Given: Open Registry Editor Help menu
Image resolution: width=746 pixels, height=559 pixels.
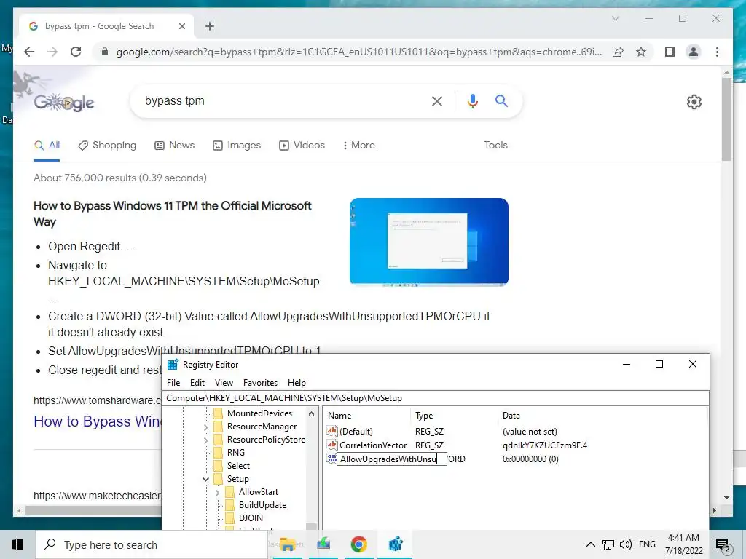Looking at the screenshot, I should tap(297, 383).
